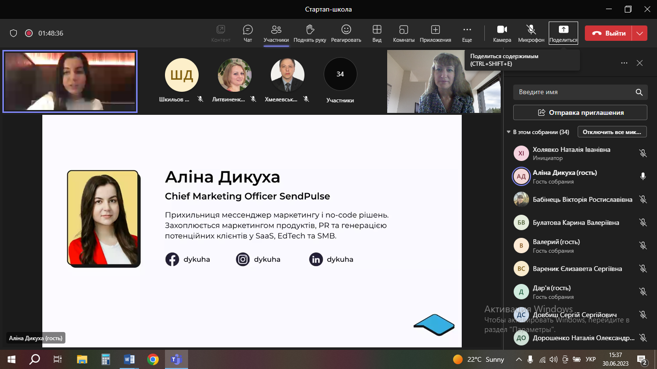Screen dimensions: 657x369
Task: Unmute the Microphone in the toolbar
Action: pyautogui.click(x=531, y=33)
